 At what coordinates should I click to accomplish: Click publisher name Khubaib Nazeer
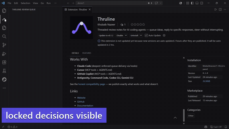pyautogui.click(x=106, y=25)
